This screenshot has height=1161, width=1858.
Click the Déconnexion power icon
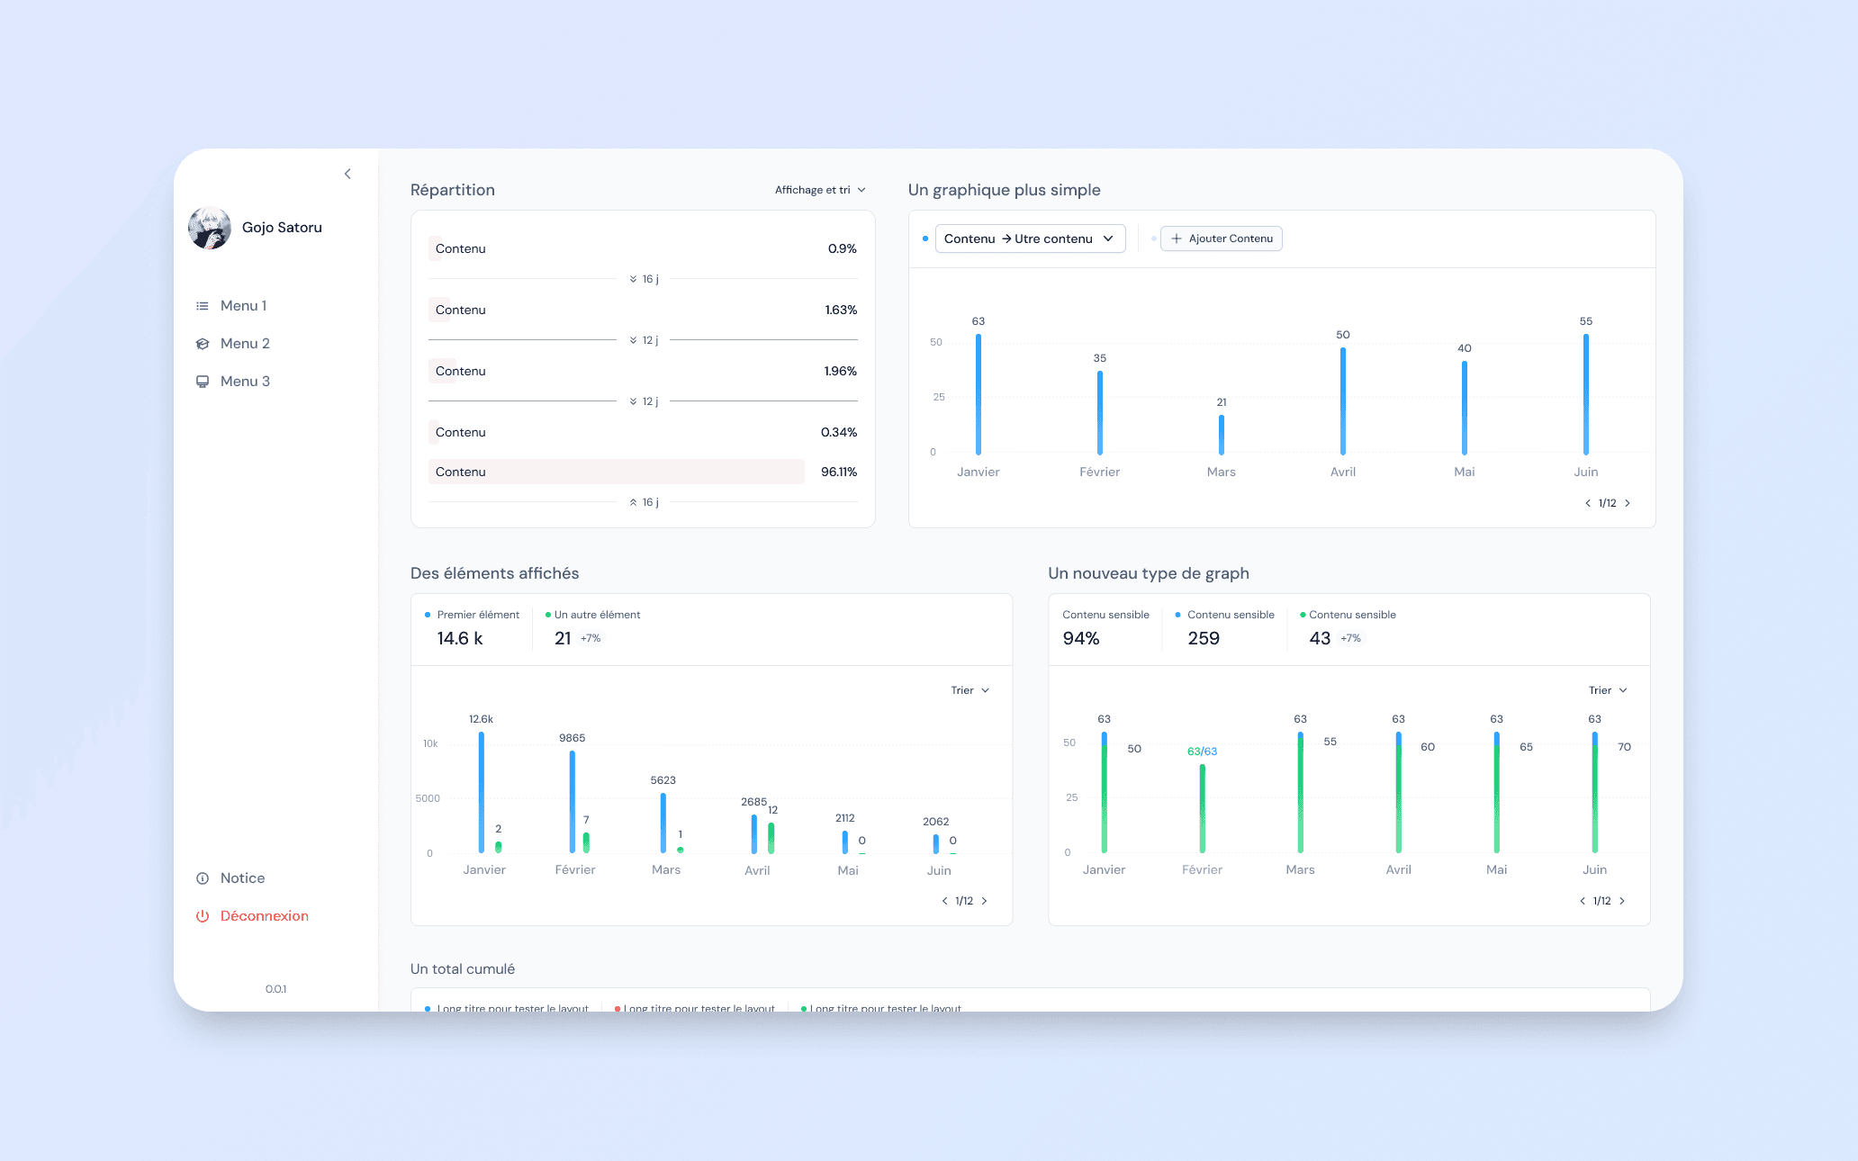click(203, 916)
